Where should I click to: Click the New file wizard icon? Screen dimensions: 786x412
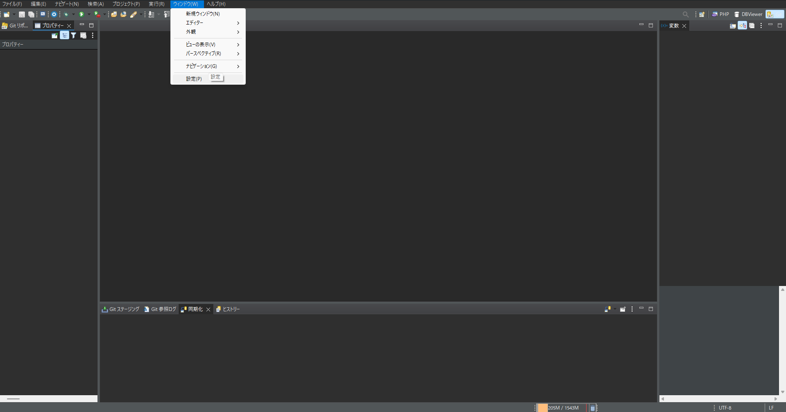point(7,14)
